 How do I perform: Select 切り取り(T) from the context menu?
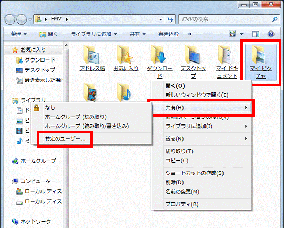click(201, 151)
